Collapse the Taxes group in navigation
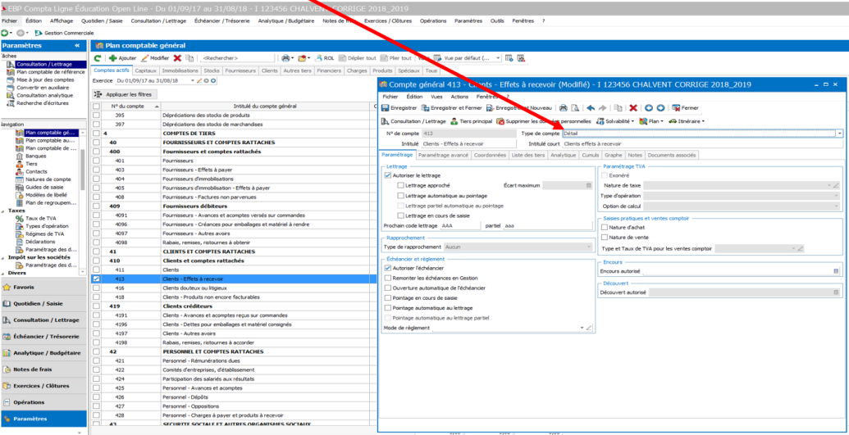The height and width of the screenshot is (435, 849). coord(3,211)
